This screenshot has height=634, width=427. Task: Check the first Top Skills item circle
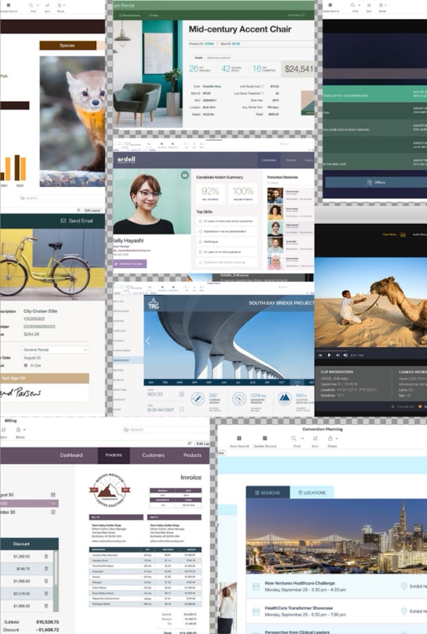[x=201, y=221]
